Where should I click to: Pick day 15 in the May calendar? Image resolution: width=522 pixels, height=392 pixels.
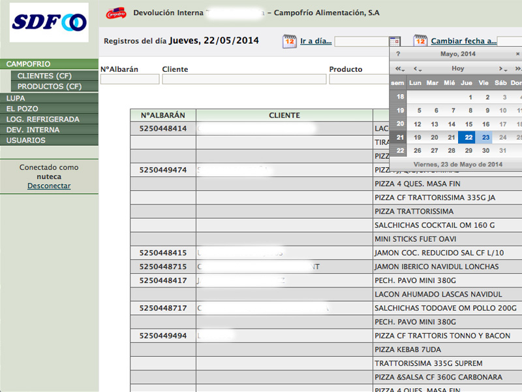click(468, 124)
